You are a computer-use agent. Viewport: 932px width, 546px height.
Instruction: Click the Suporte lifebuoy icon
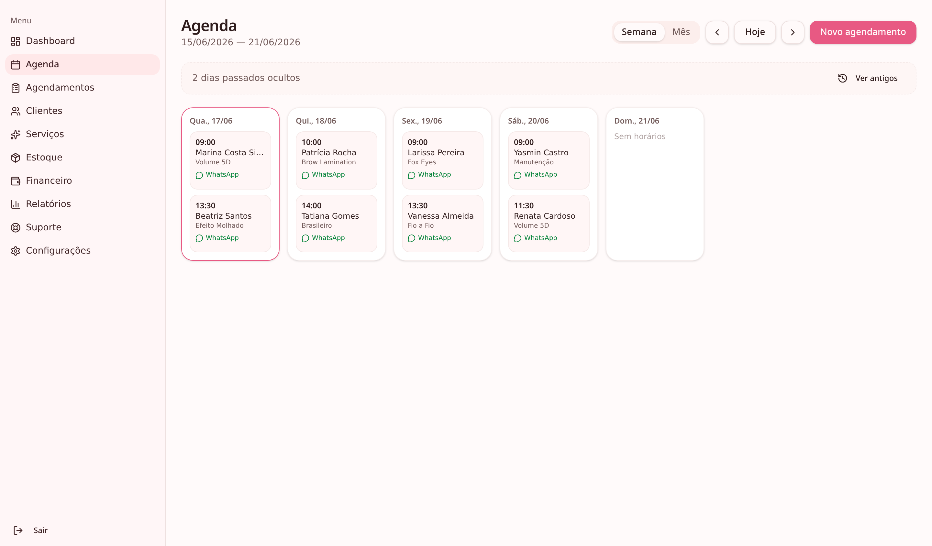click(16, 228)
